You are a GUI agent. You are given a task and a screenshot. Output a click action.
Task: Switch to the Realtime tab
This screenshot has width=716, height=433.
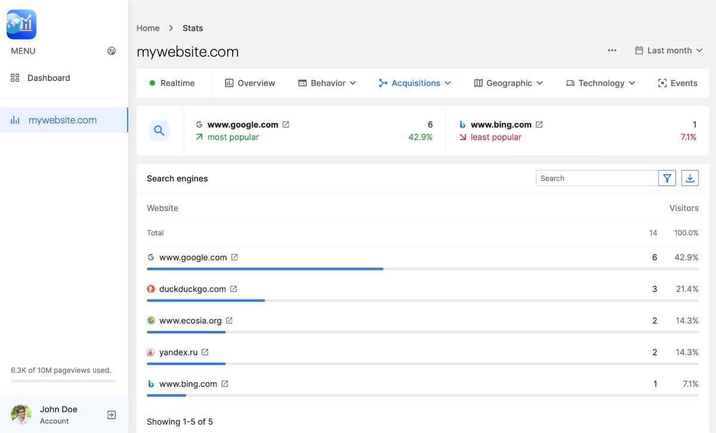coord(172,83)
